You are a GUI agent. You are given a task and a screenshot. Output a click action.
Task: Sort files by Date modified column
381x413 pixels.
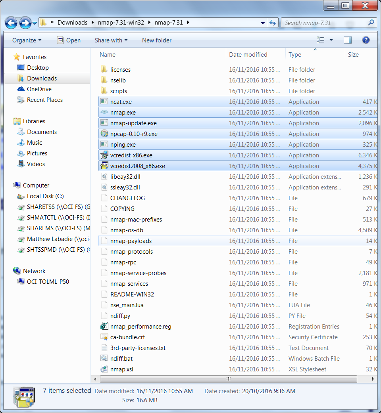[x=248, y=55]
